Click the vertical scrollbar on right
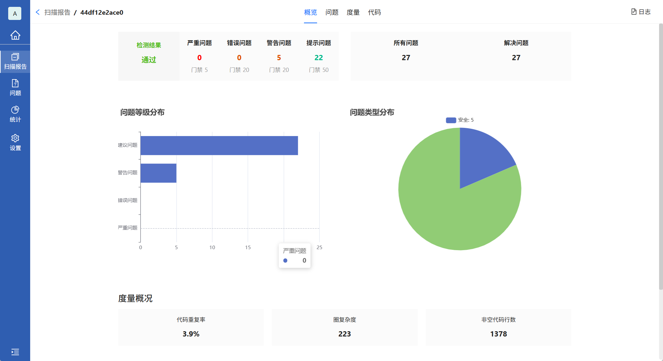 coord(660,157)
